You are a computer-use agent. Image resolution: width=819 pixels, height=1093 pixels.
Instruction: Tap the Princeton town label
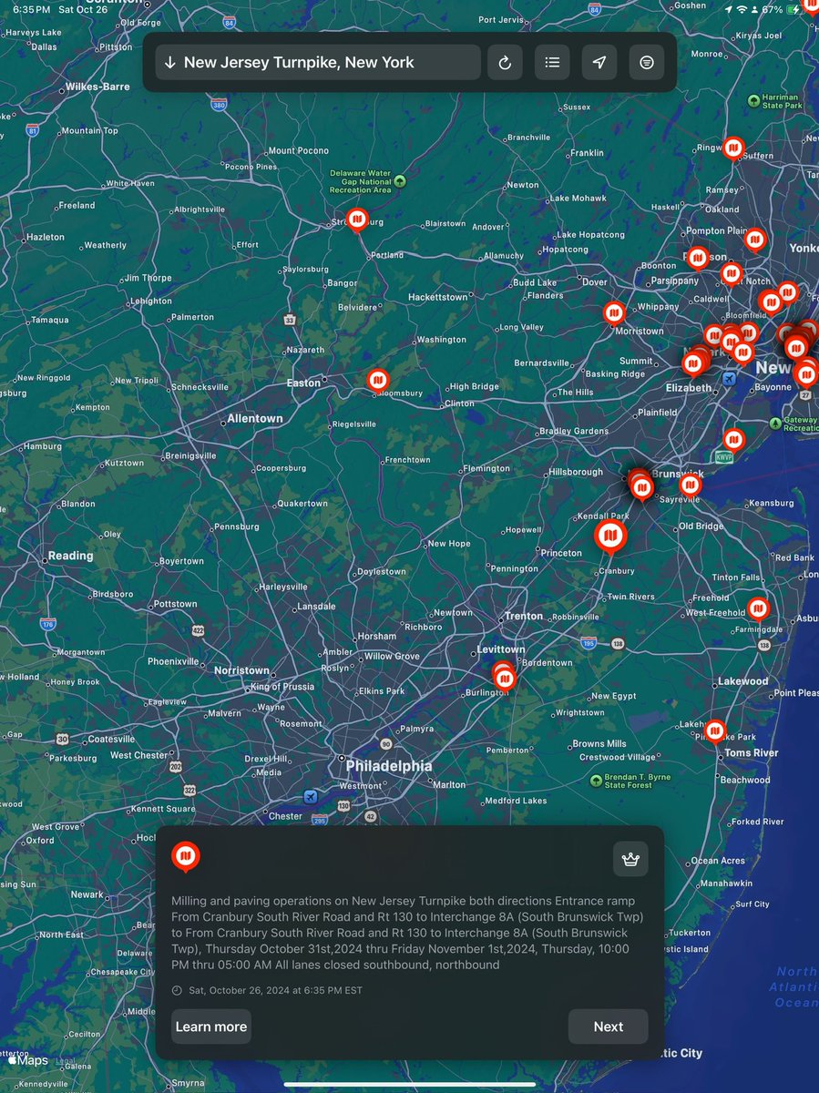pyautogui.click(x=561, y=553)
